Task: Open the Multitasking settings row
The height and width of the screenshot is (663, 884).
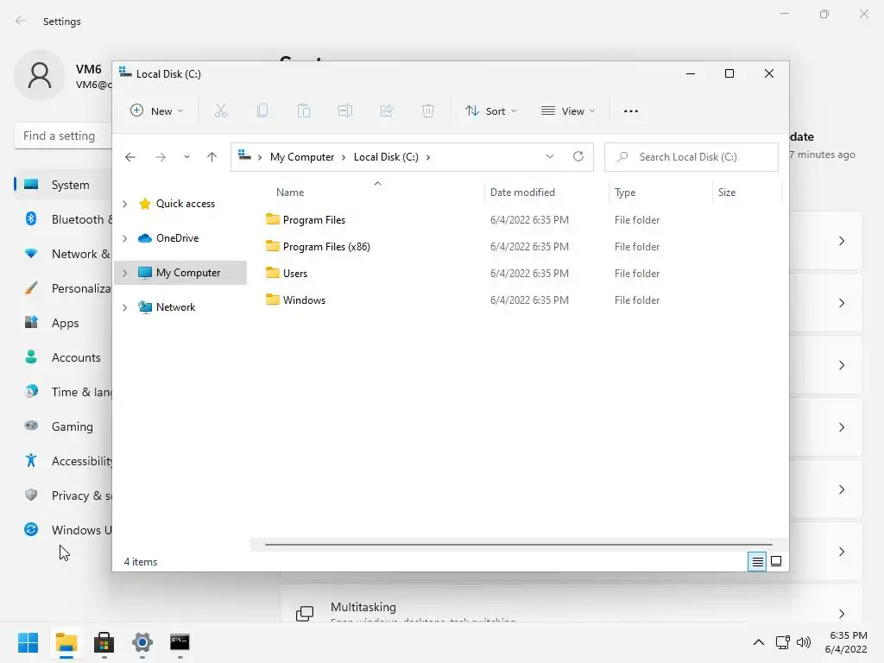Action: [x=571, y=604]
